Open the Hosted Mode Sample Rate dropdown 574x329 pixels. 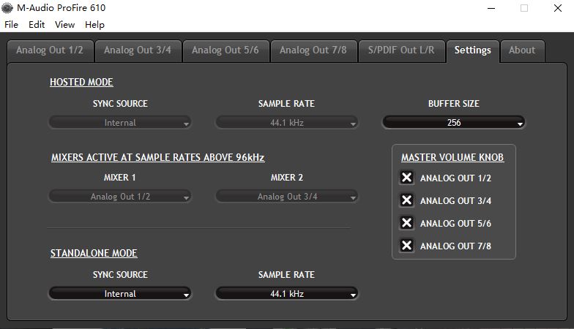[287, 123]
